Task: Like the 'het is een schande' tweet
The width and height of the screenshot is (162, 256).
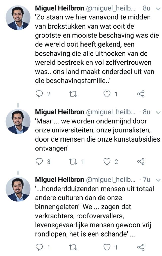Action: tap(107, 247)
